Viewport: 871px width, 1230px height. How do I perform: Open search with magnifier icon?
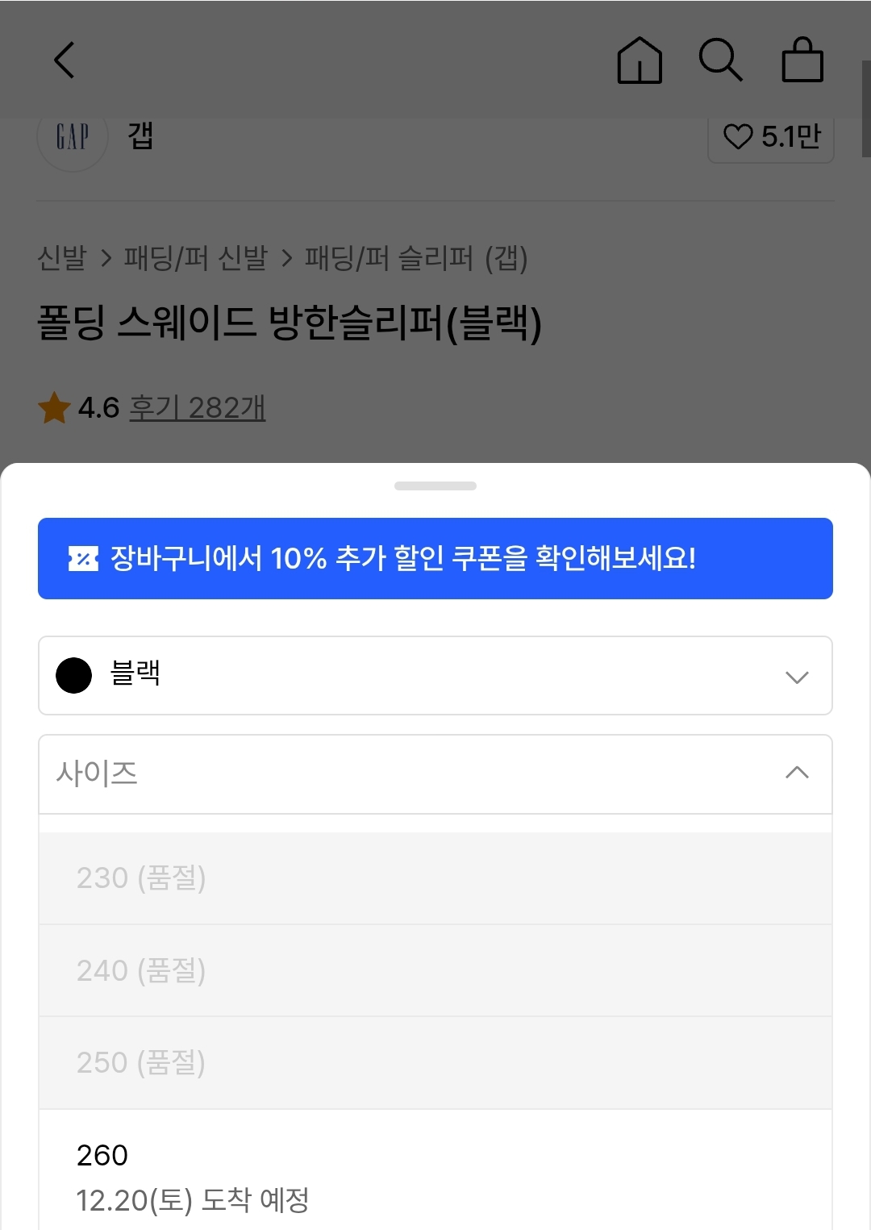click(720, 60)
